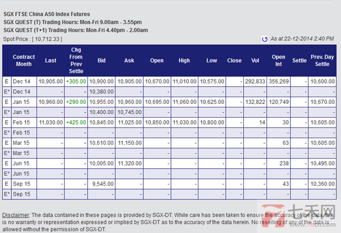Select the Mar 15 Bid 10,610.00
Viewport: 341px width, 233px height.
click(102, 143)
